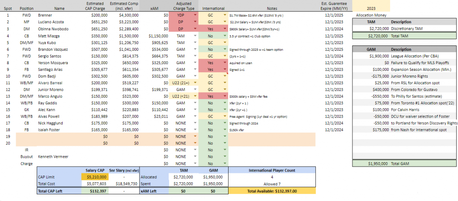
Task: Open Nick Hagglund's NONE charge type dropdown
Action: 195,123
